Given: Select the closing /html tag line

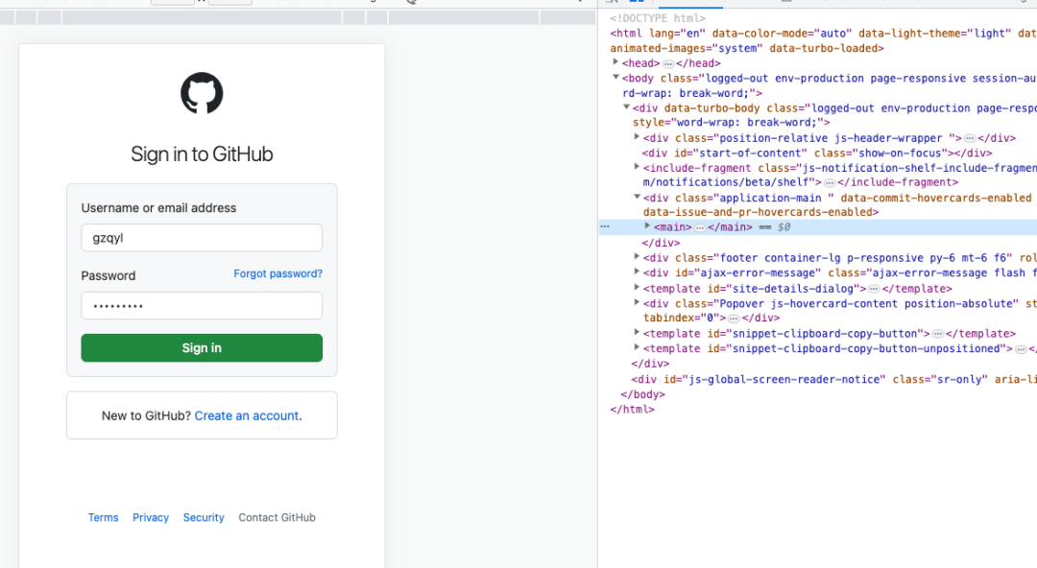Looking at the screenshot, I should pyautogui.click(x=632, y=410).
